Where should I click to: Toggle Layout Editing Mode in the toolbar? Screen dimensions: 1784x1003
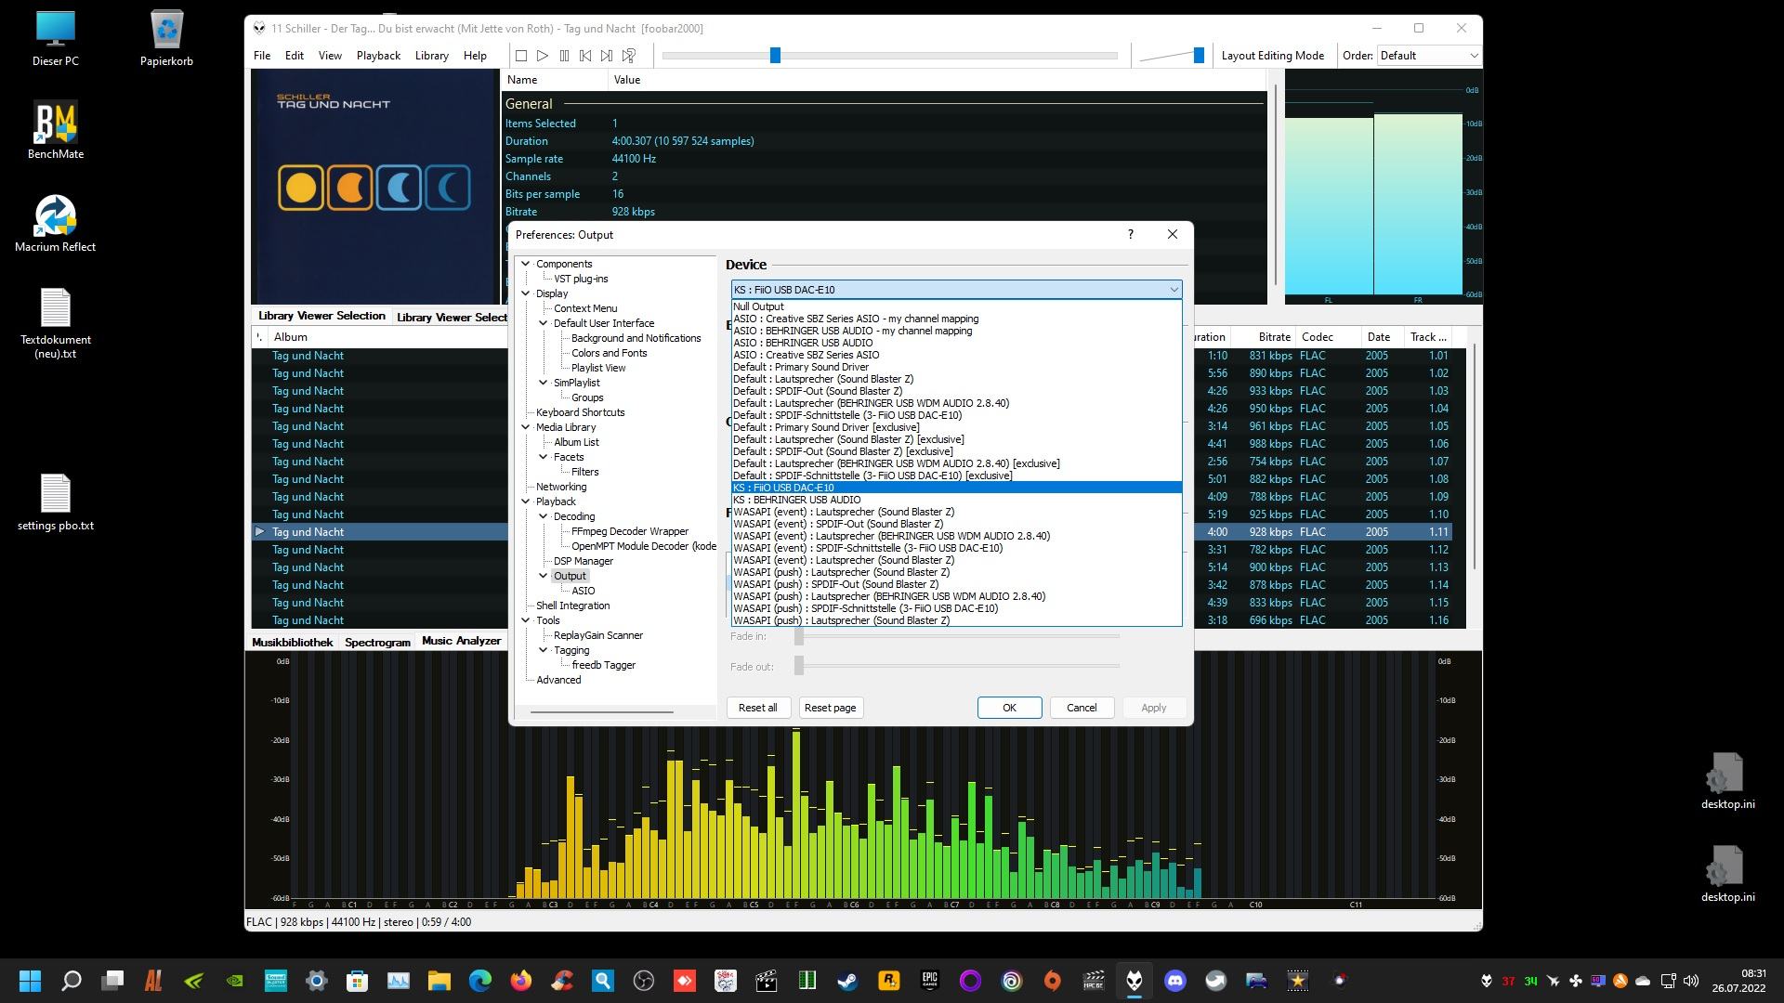[x=1272, y=56]
